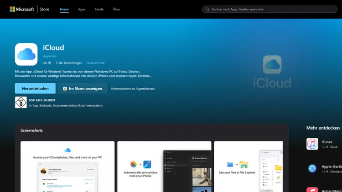Screen dimensions: 342x192
Task: Click the Herunterladen button
Action: click(x=35, y=88)
